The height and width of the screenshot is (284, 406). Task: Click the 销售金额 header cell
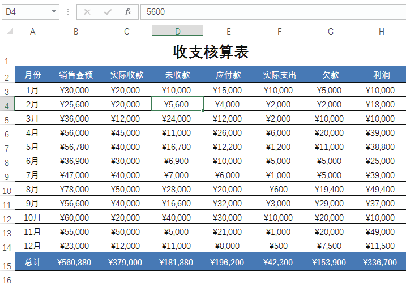(76, 75)
